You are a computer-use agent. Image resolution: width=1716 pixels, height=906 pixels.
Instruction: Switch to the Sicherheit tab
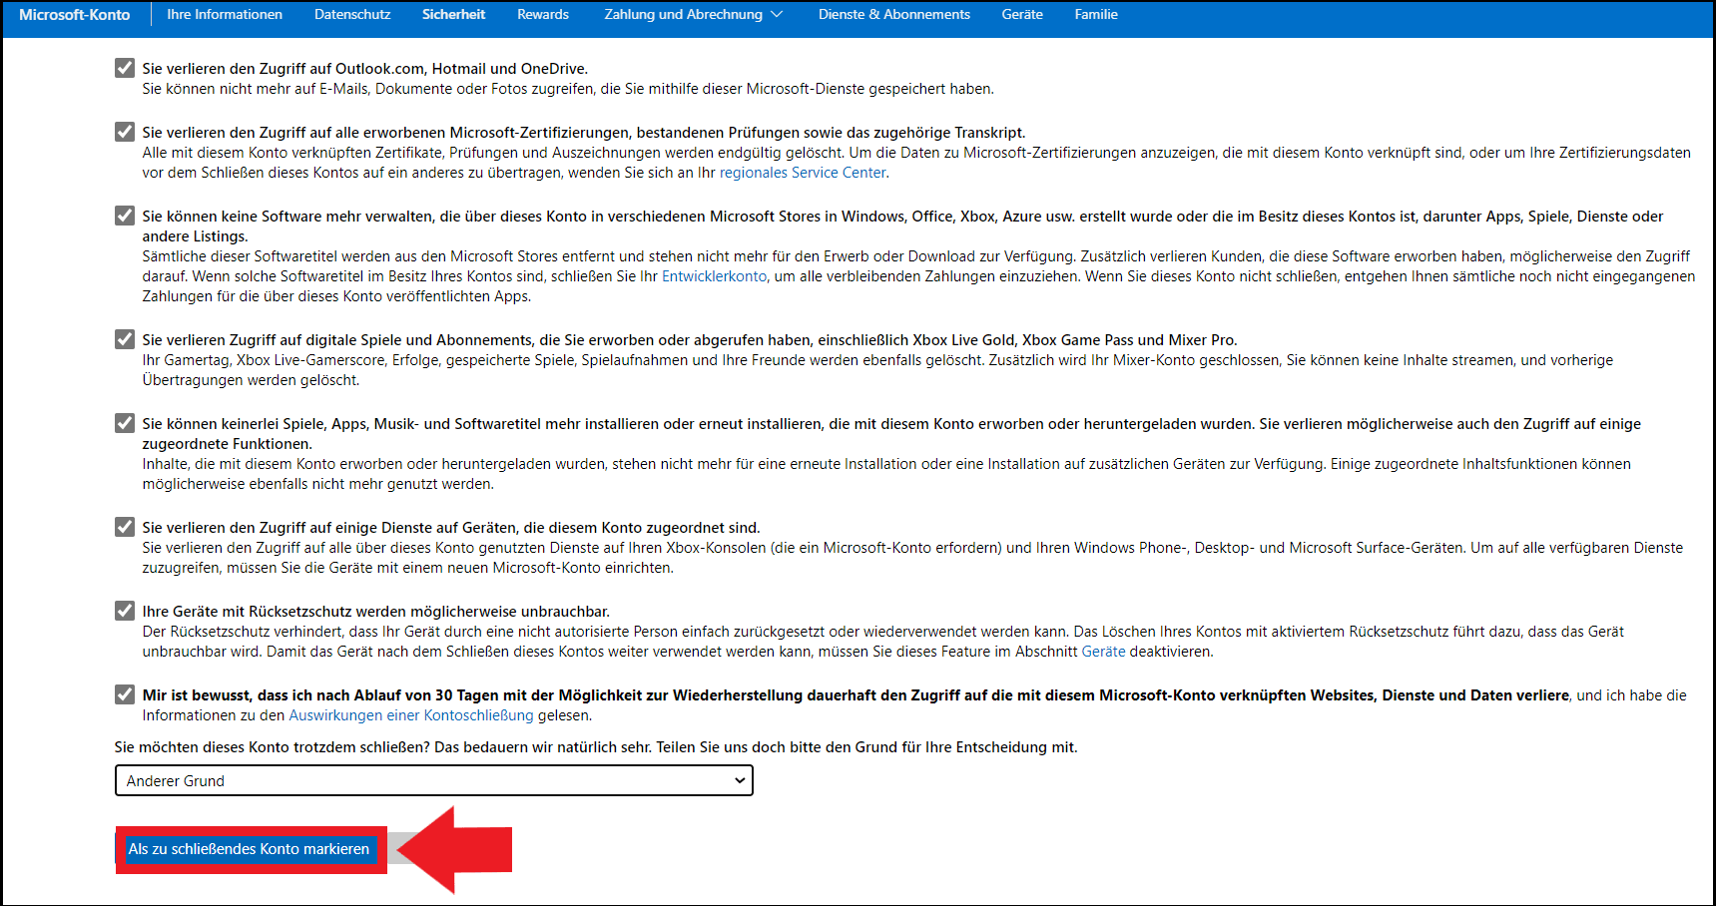pyautogui.click(x=453, y=14)
